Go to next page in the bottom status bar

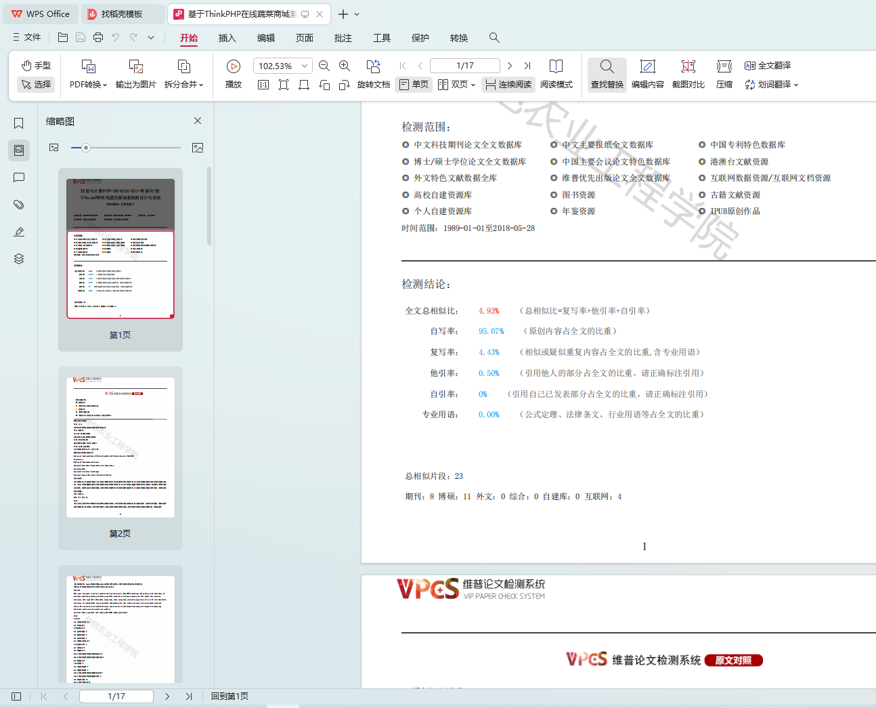coord(167,696)
